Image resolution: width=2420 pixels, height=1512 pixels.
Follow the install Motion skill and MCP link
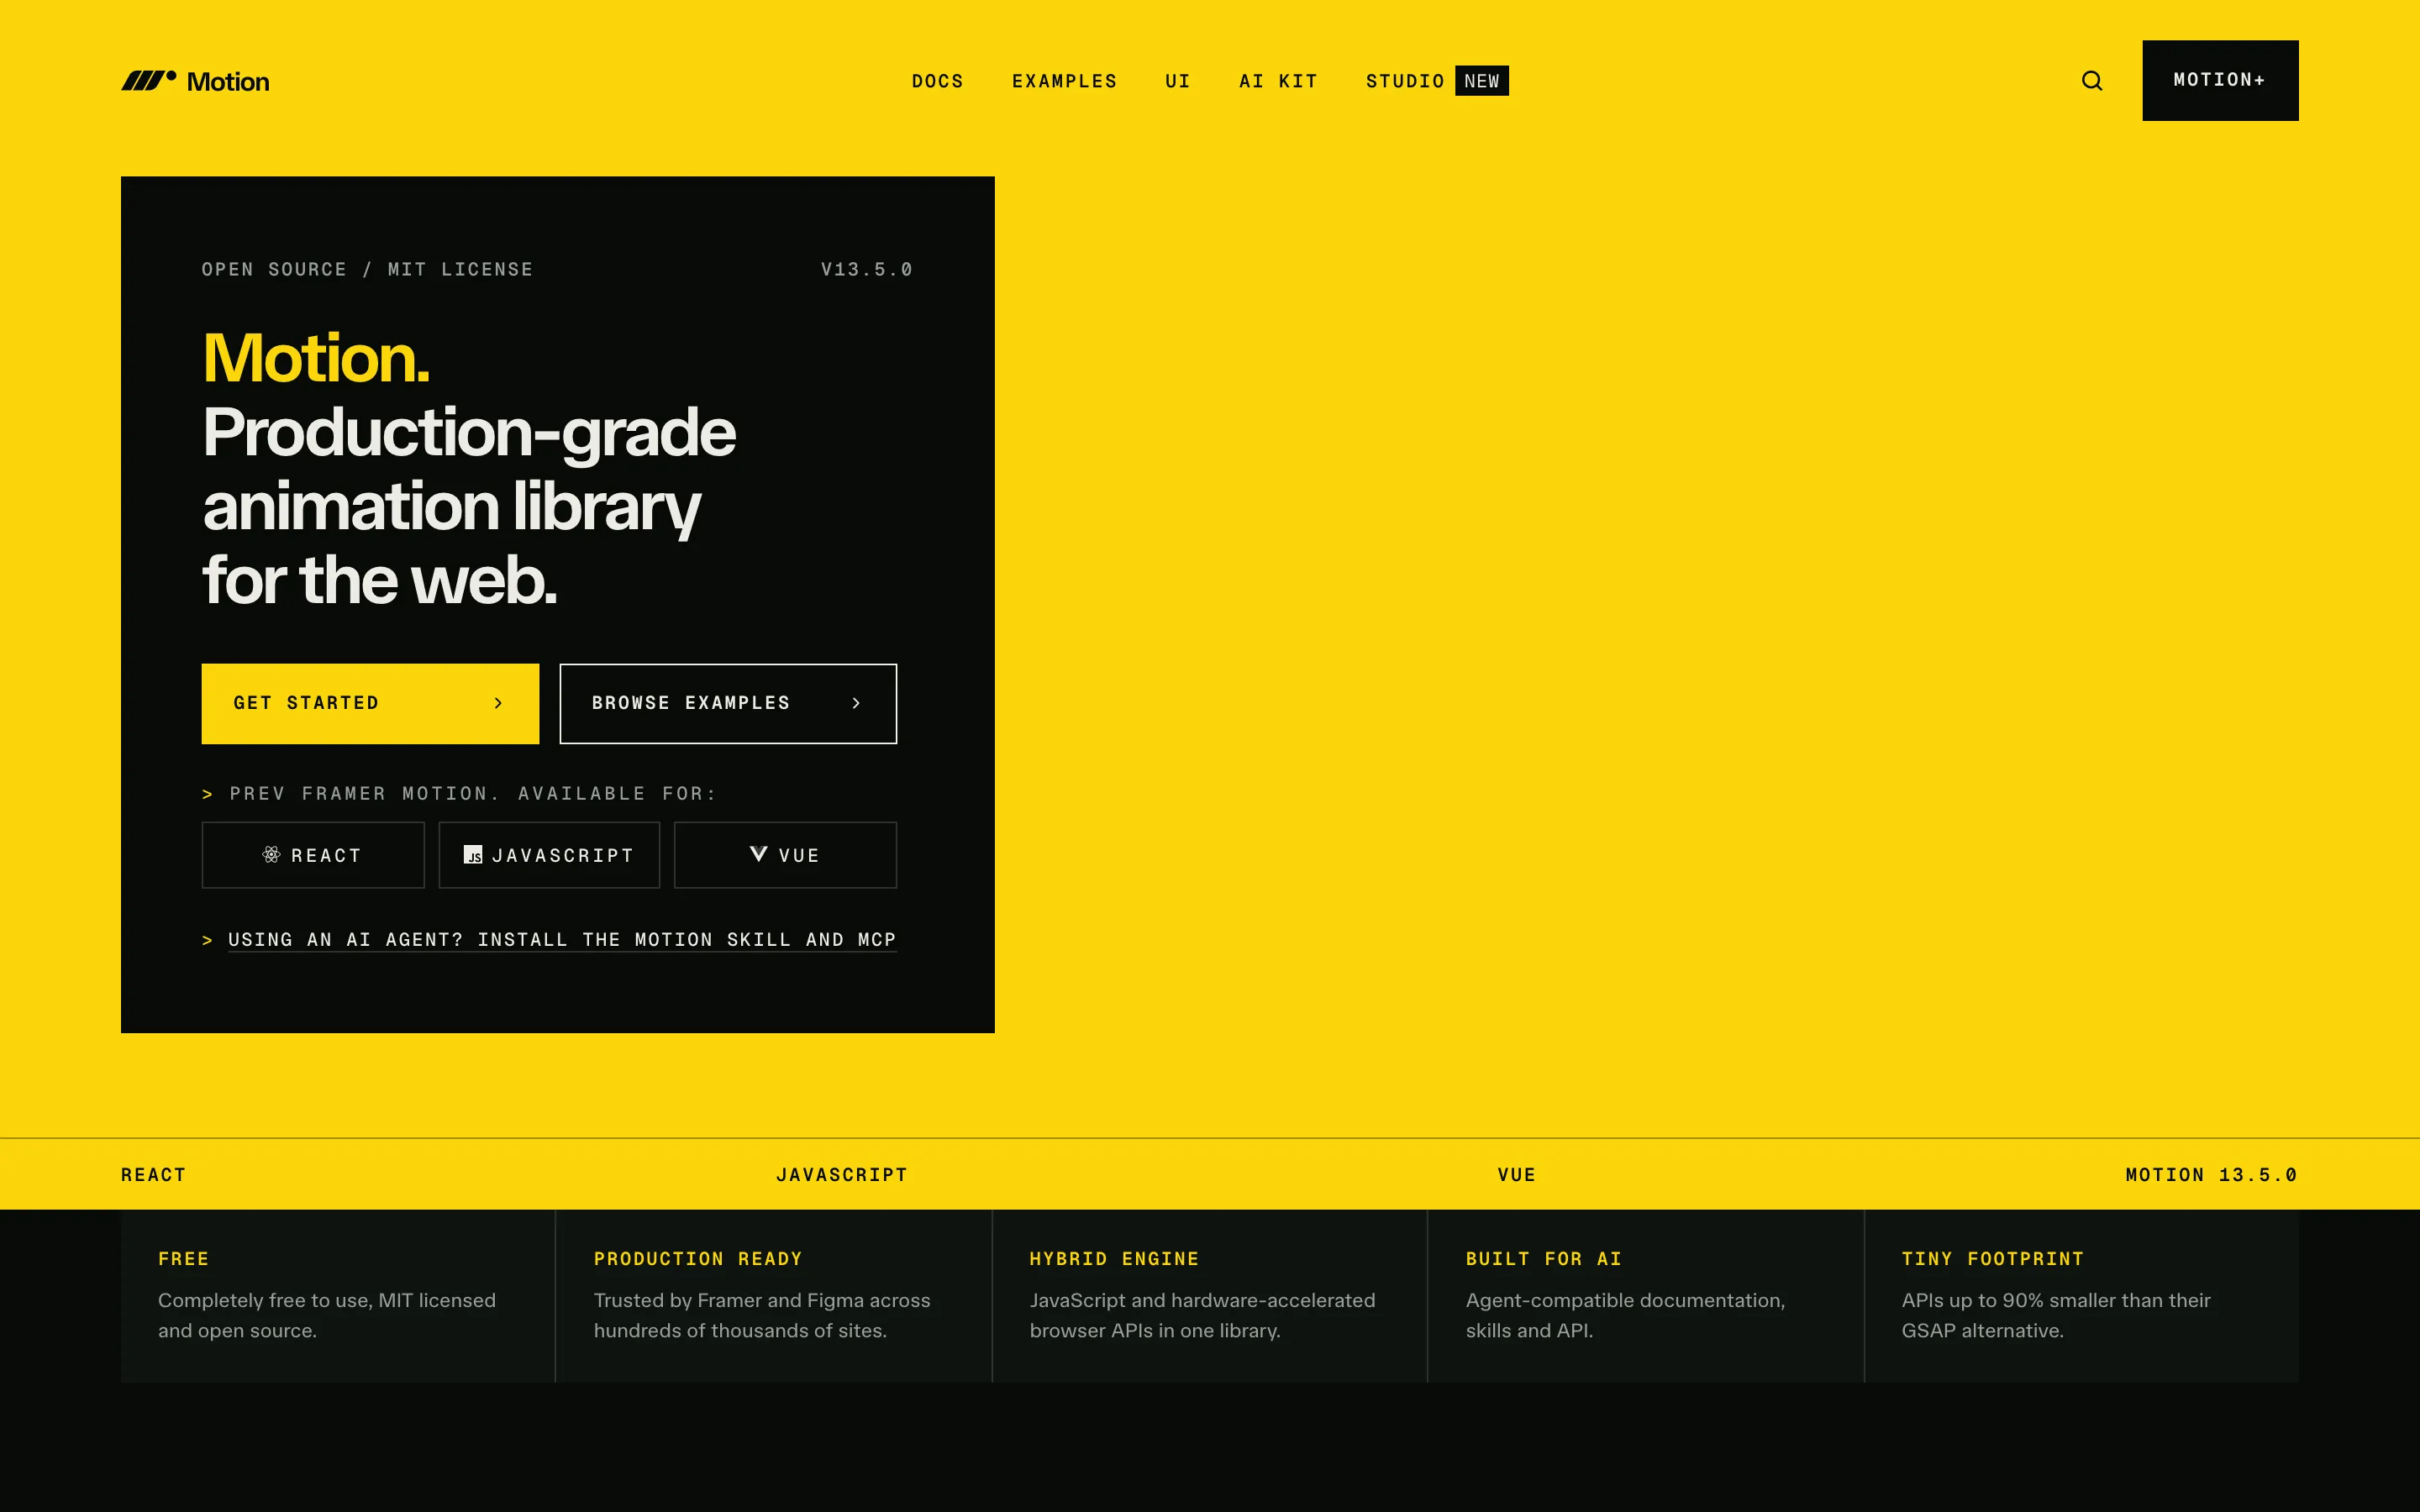562,940
